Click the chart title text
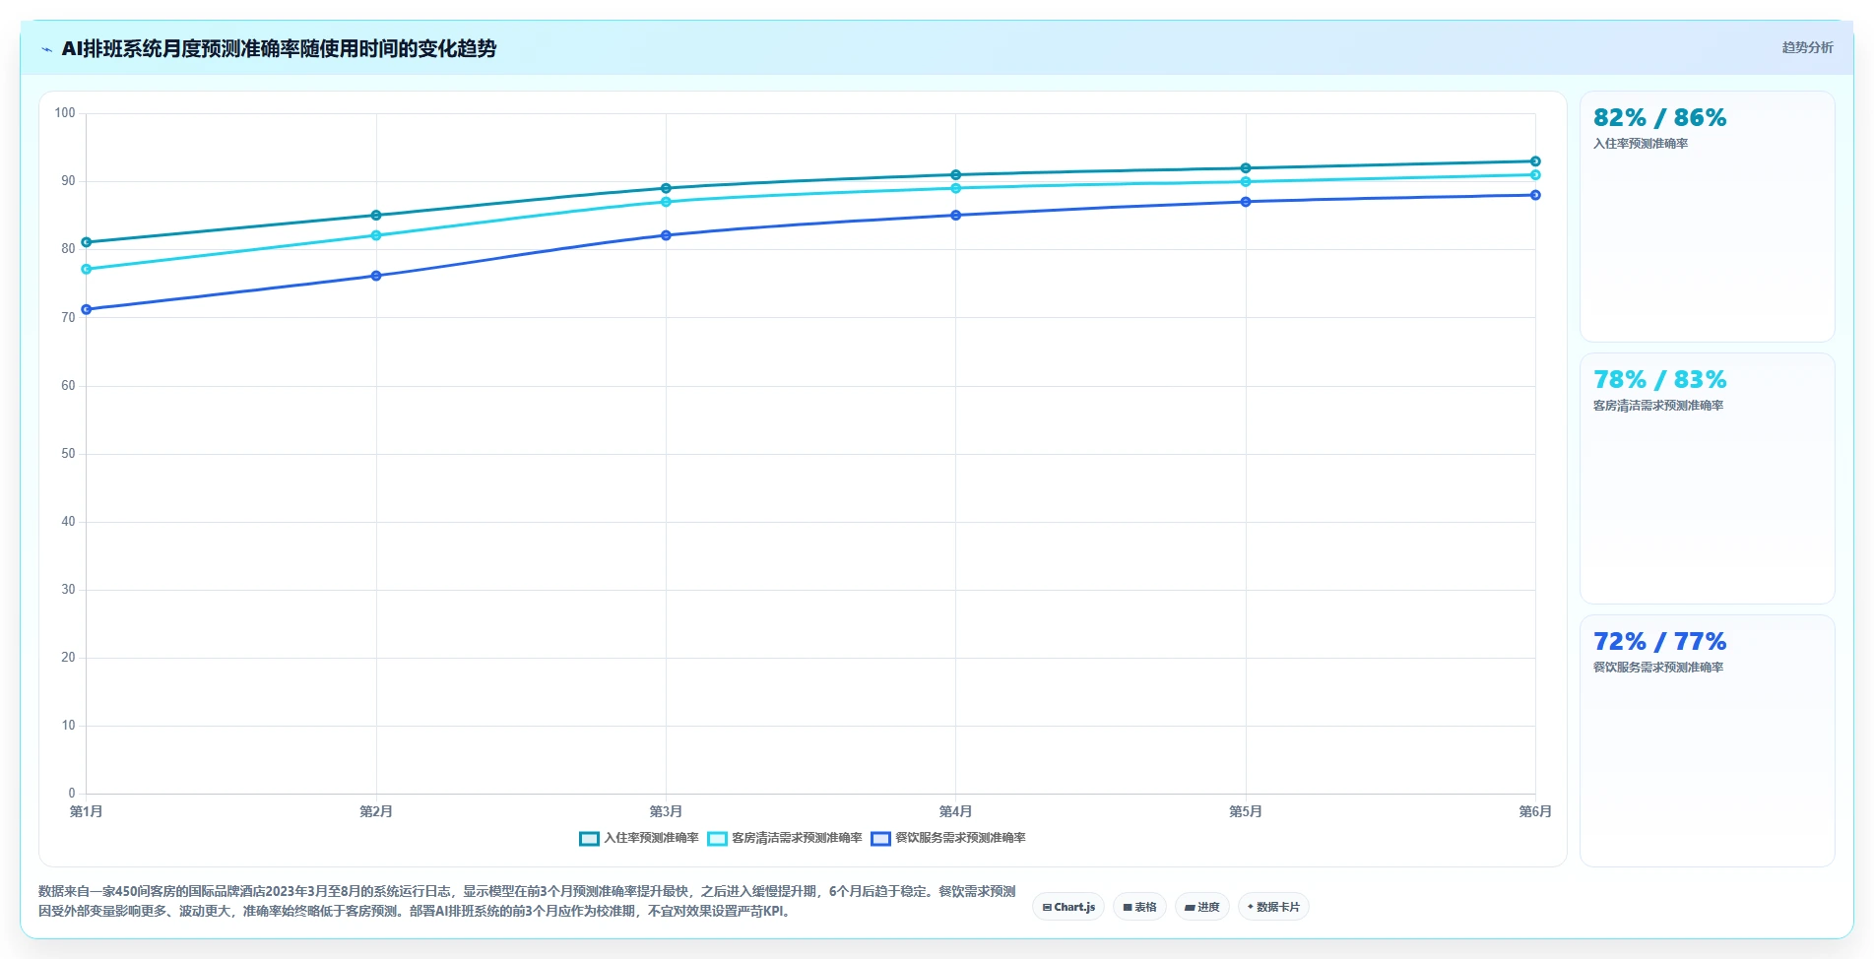 click(279, 48)
